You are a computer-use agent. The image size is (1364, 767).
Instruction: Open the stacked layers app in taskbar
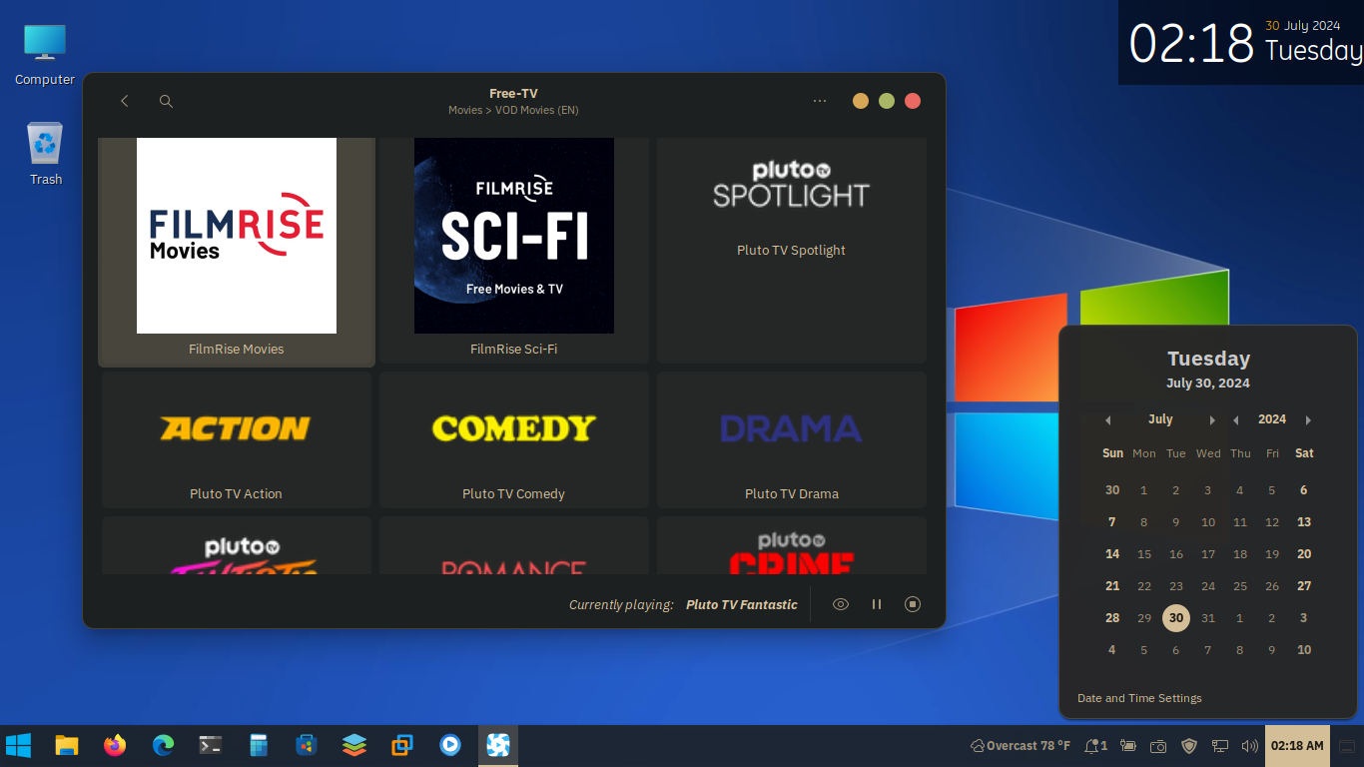354,745
